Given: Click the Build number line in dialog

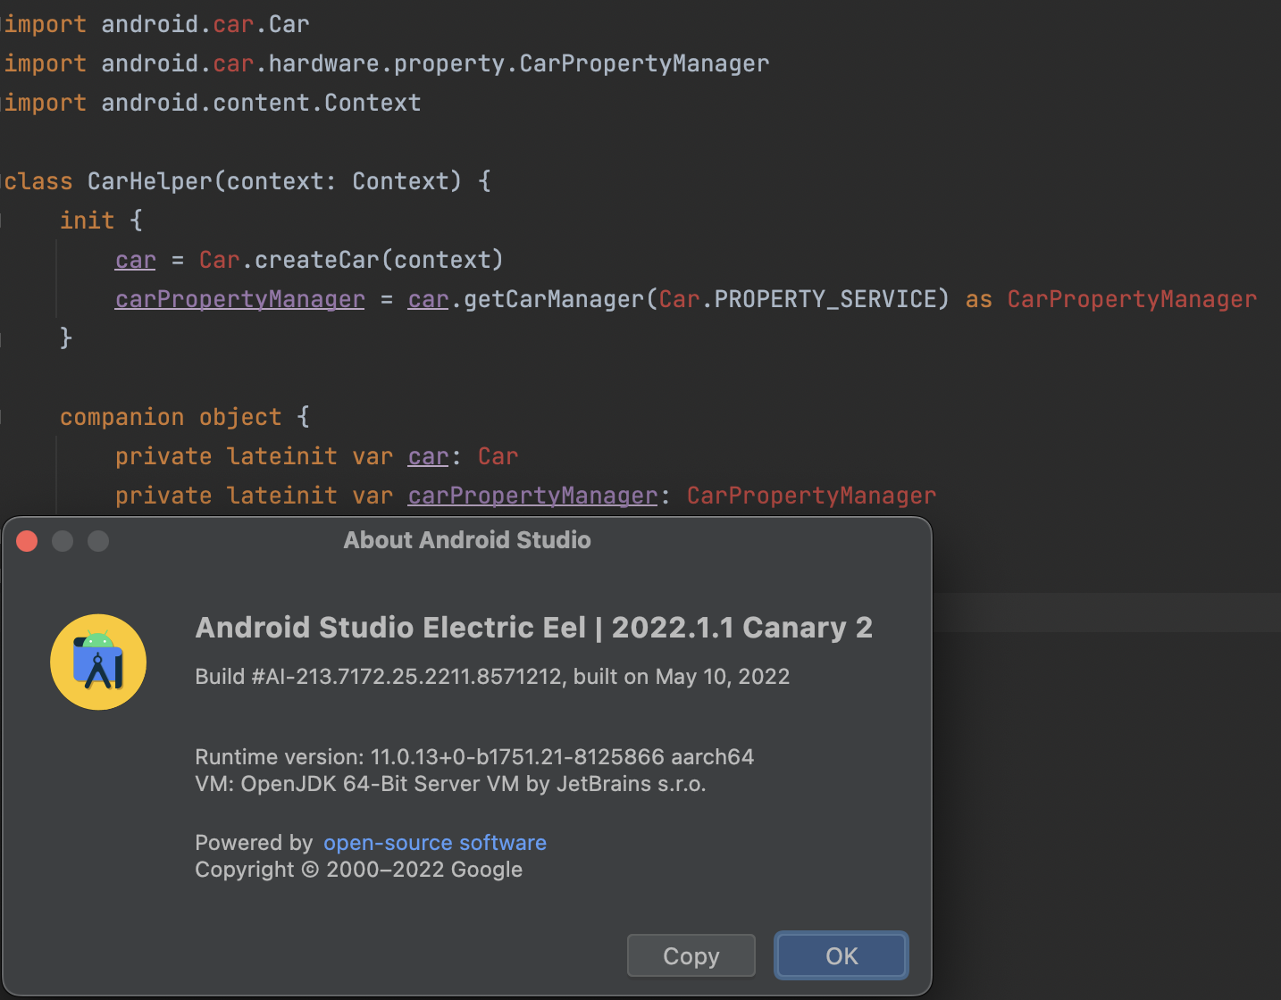Looking at the screenshot, I should 491,677.
